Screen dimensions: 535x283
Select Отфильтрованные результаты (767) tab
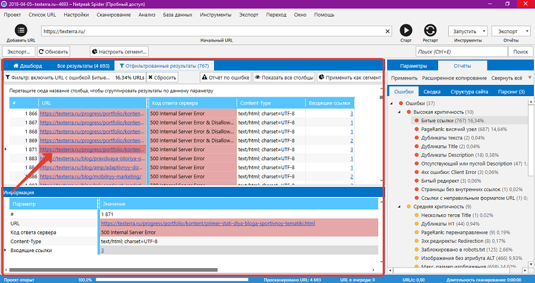pyautogui.click(x=164, y=66)
